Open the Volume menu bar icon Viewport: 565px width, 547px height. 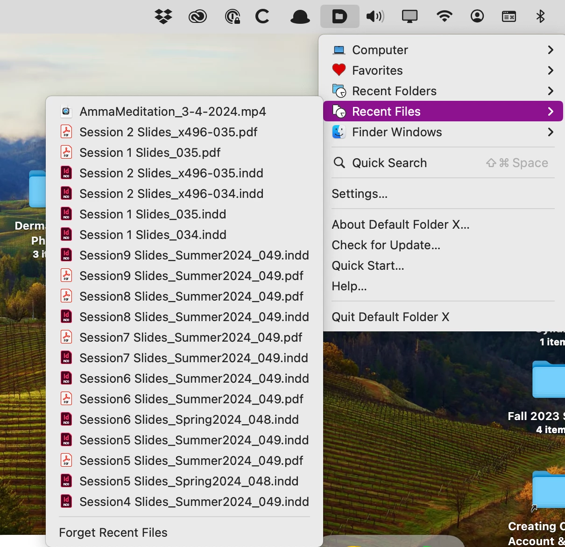coord(375,17)
